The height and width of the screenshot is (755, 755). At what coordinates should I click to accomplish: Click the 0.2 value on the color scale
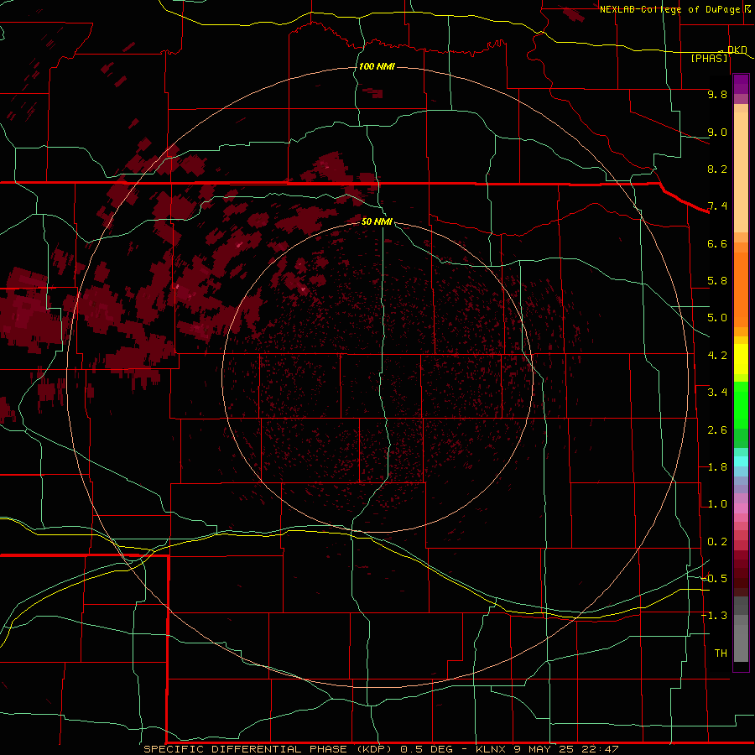tap(717, 542)
